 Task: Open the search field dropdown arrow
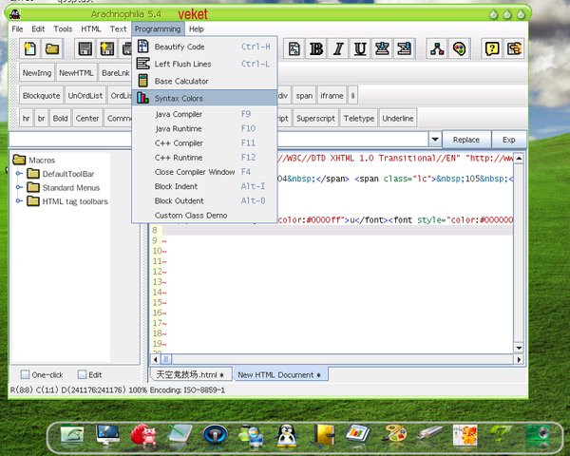434,139
